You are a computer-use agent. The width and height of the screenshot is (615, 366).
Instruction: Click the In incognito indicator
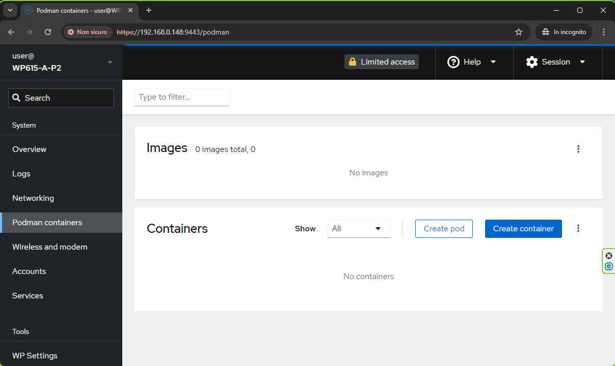click(x=564, y=32)
